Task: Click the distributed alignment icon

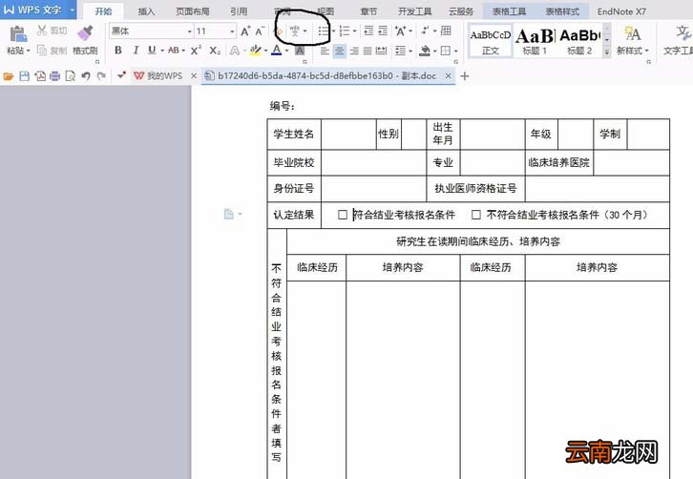Action: click(x=381, y=51)
